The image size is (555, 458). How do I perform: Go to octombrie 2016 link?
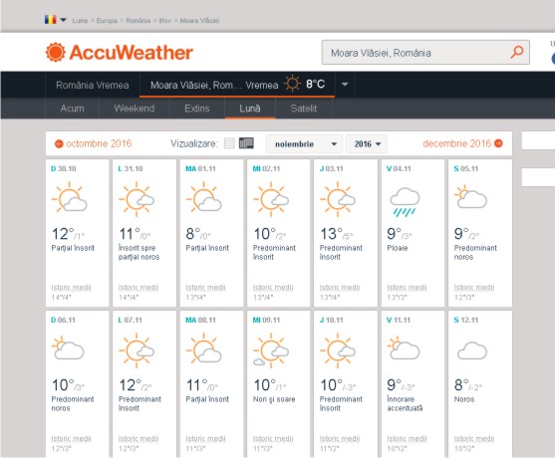coord(99,143)
